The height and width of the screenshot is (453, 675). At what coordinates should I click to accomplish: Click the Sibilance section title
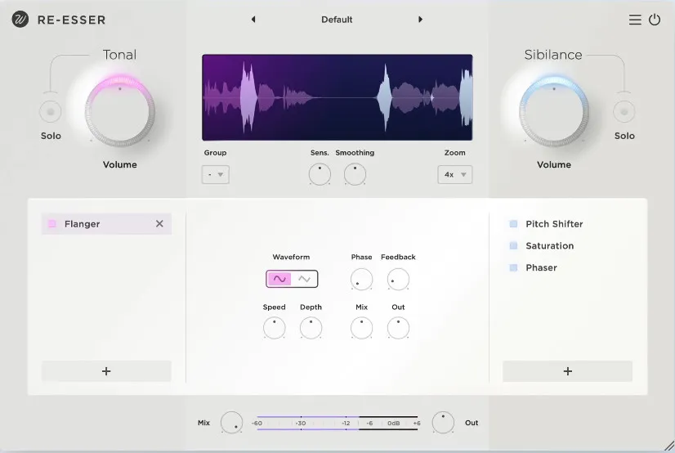(553, 55)
